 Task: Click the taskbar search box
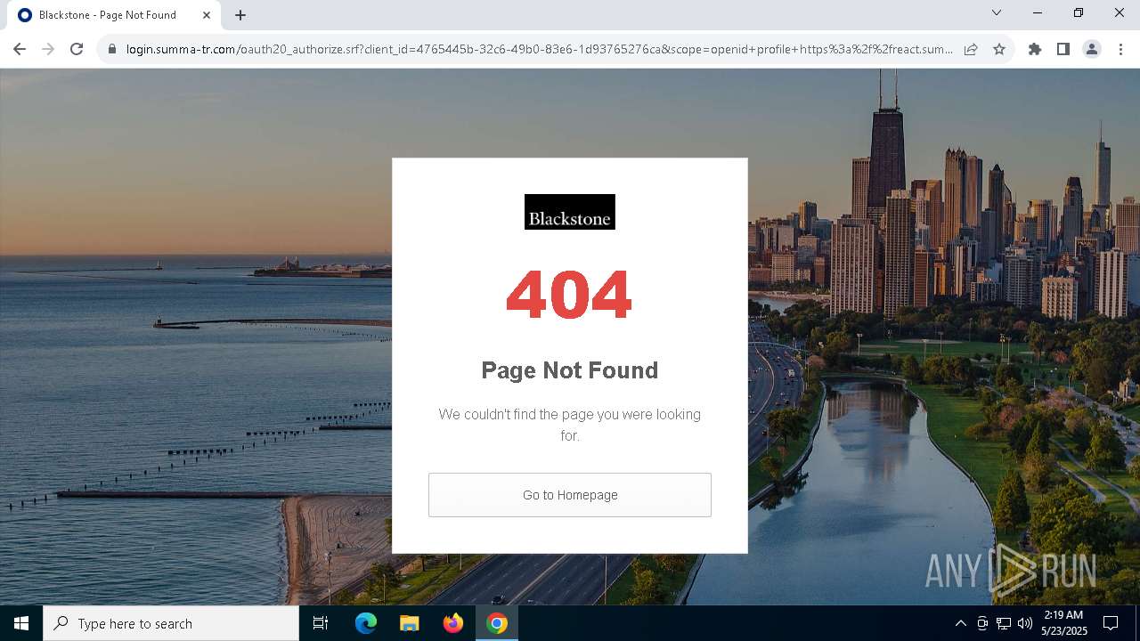[x=171, y=623]
